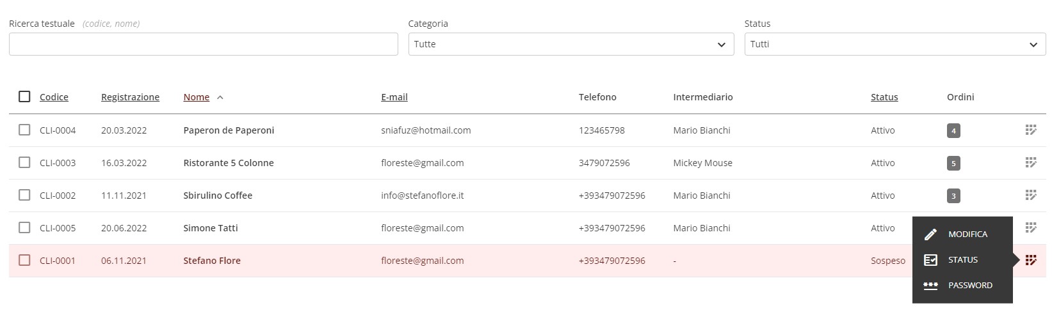Click the asterisks icon beside PASSWORD
1052x315 pixels.
pos(930,286)
